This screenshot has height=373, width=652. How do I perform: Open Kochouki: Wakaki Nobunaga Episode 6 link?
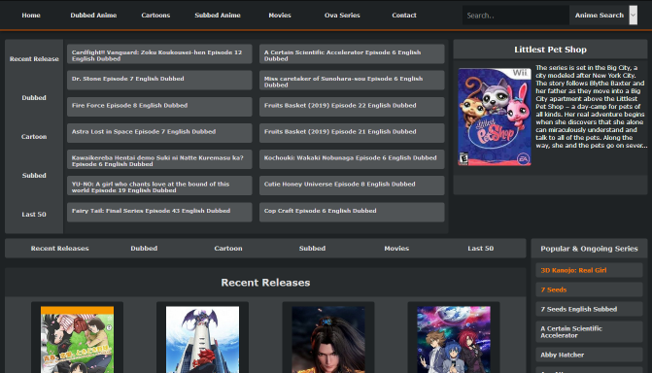pos(352,159)
